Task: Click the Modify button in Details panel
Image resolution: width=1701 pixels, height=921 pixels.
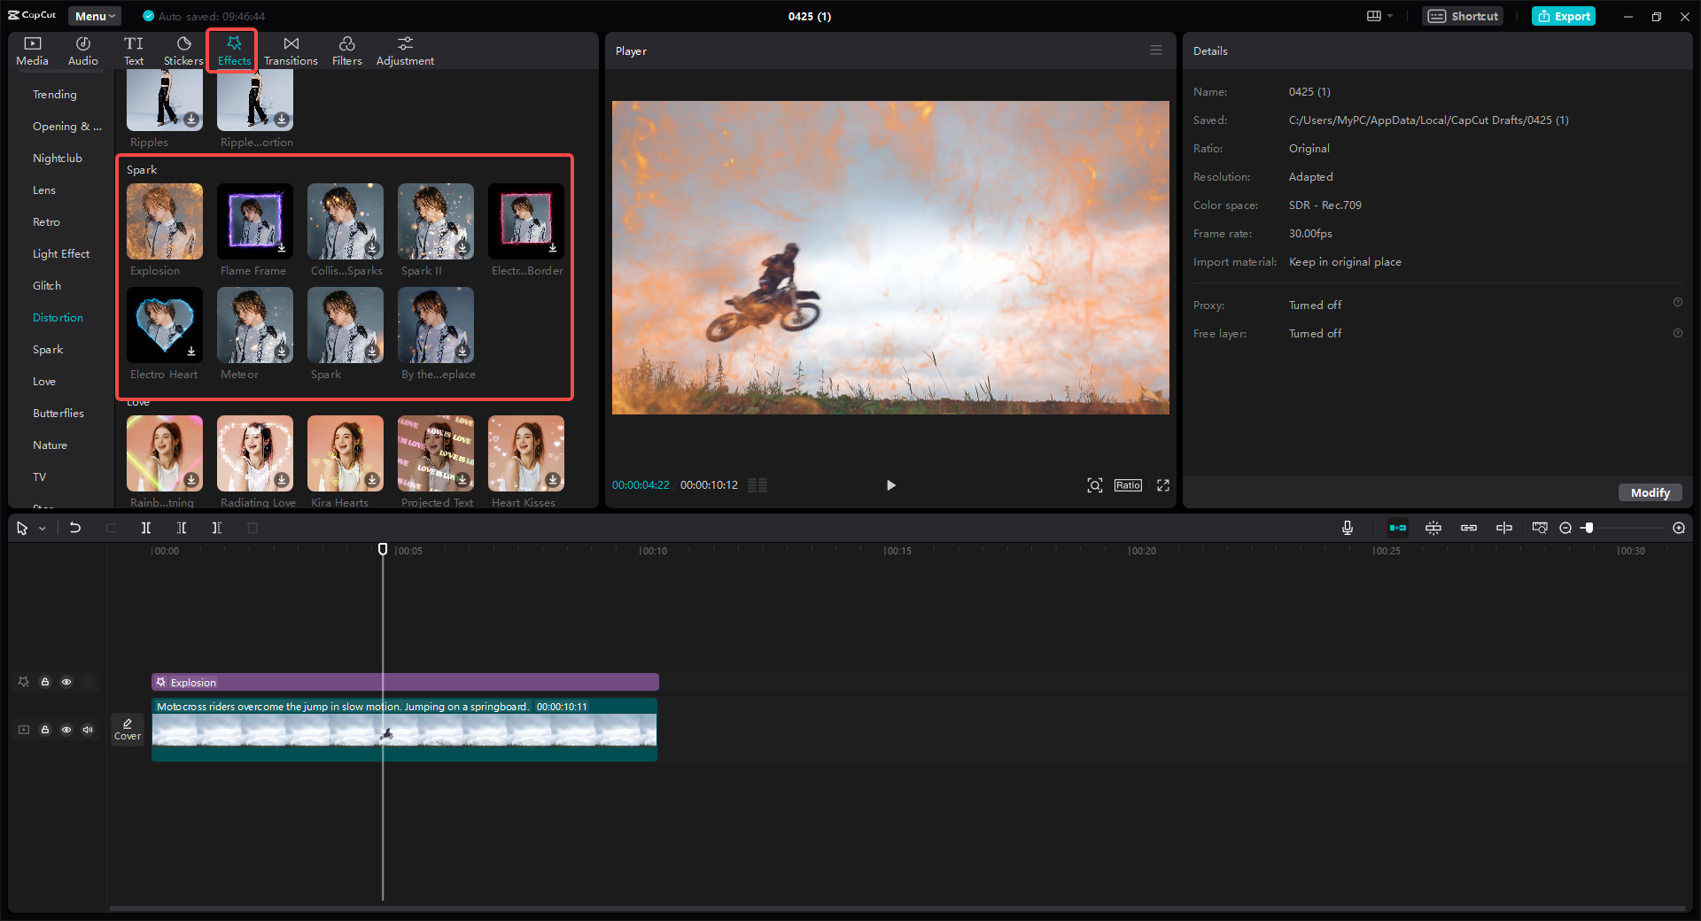Action: (1649, 492)
